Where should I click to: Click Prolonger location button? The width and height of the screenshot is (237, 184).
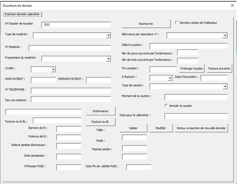pos(192,69)
